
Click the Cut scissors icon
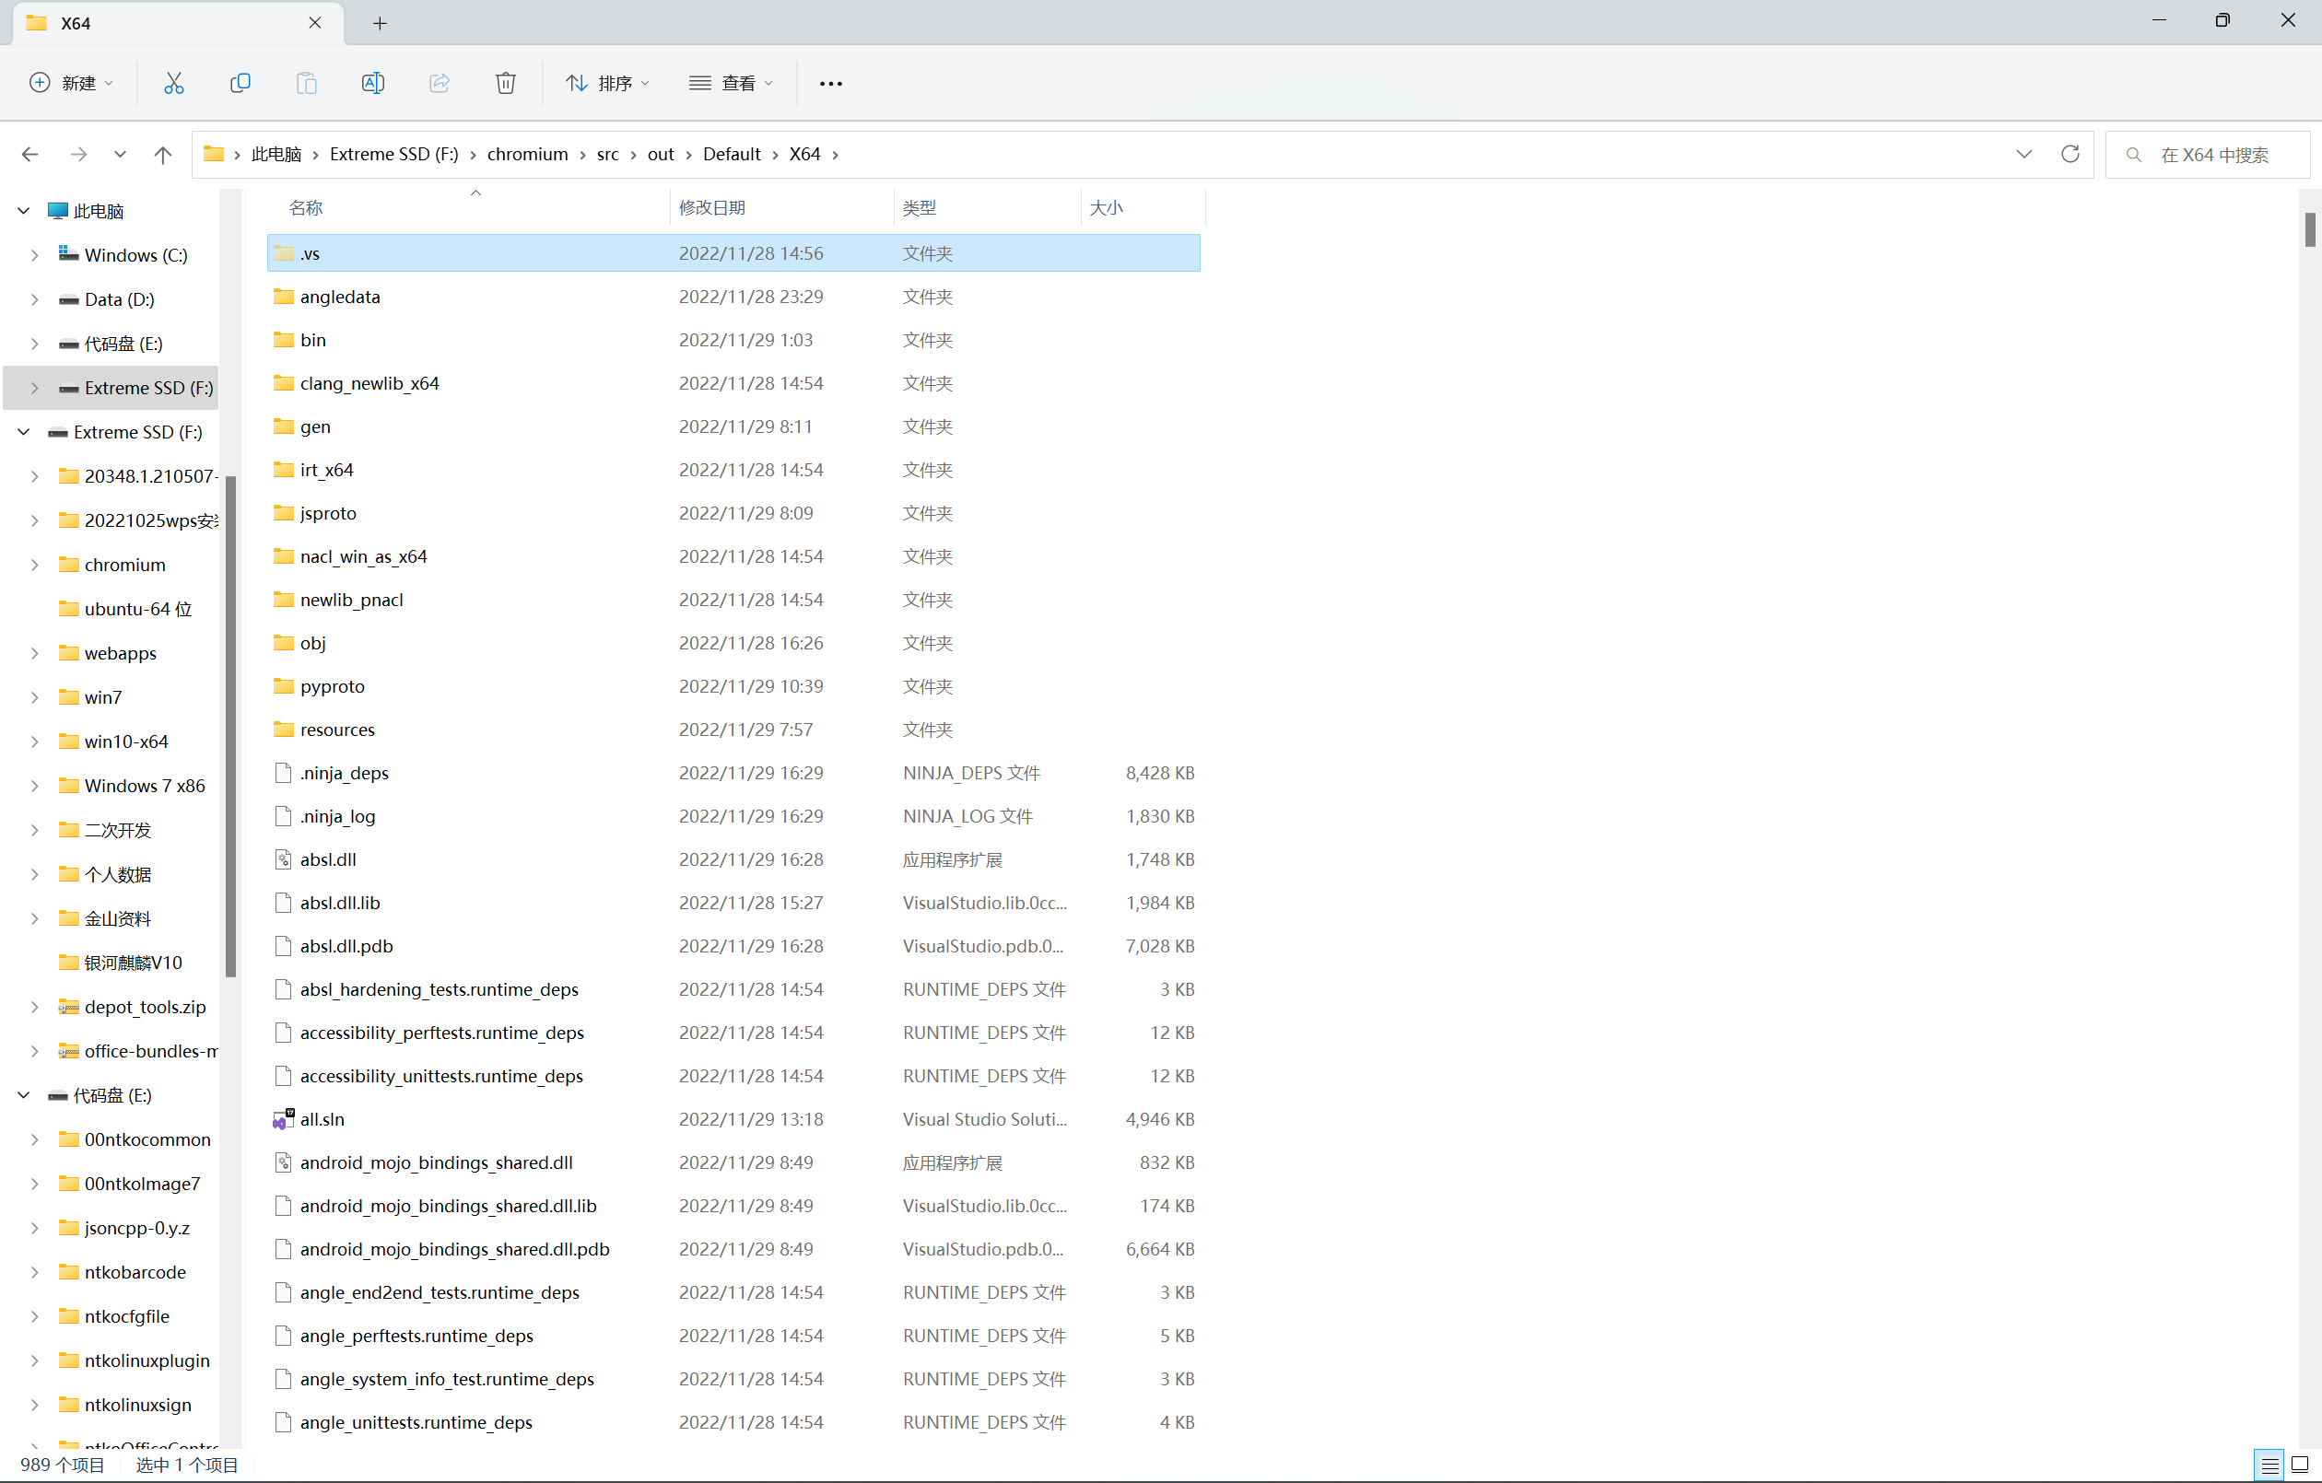tap(173, 83)
